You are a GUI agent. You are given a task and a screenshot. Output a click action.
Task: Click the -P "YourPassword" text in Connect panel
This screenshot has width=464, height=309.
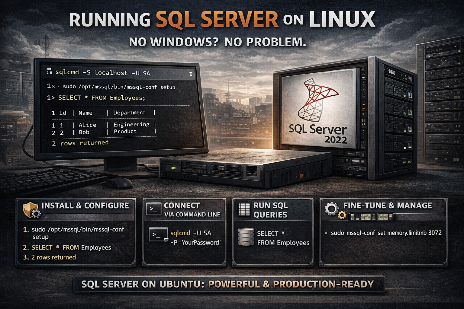196,243
